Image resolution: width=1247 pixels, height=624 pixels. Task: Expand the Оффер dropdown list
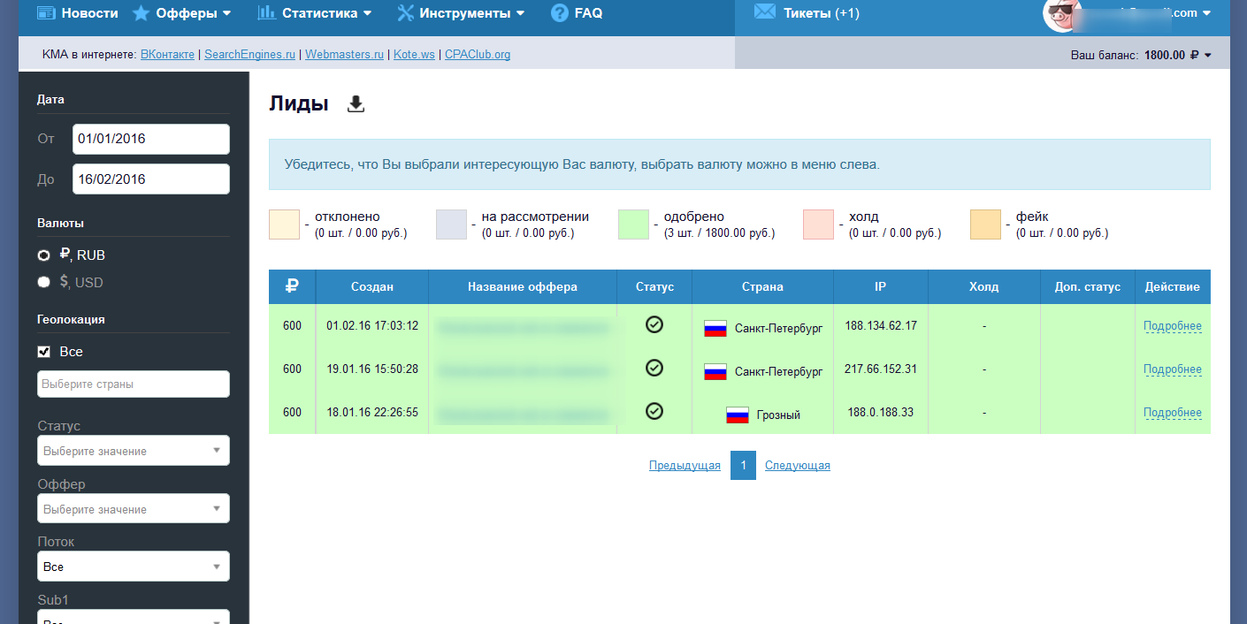coord(134,509)
